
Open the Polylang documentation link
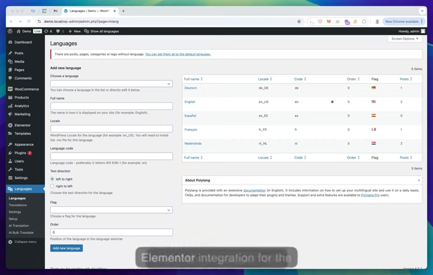click(254, 190)
